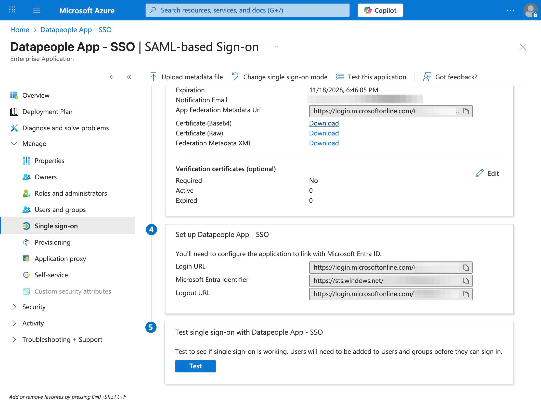Click the user account avatar
541x402 pixels.
pos(530,10)
